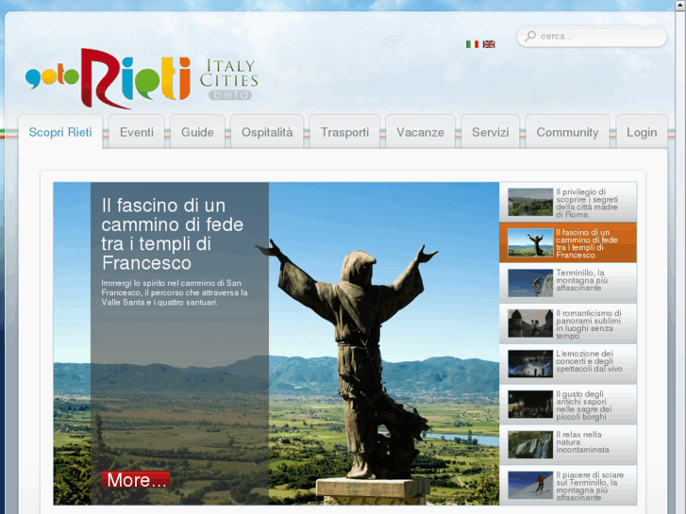Select the romanticismo di panorami thumbnail
This screenshot has width=686, height=514.
pyautogui.click(x=530, y=323)
